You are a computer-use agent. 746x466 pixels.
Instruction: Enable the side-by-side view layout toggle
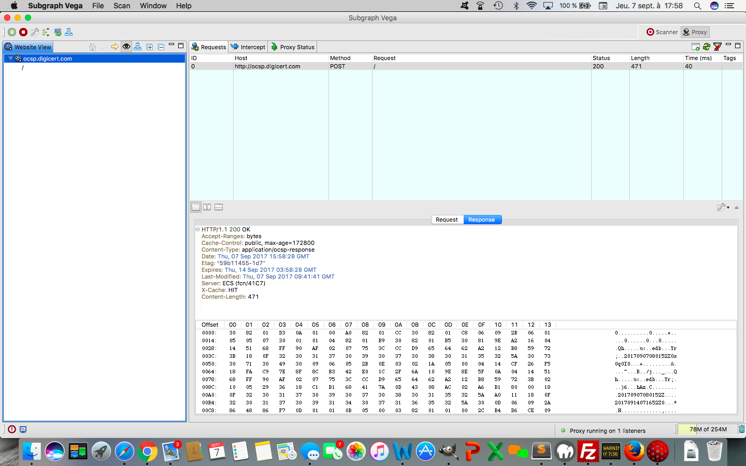click(x=207, y=207)
